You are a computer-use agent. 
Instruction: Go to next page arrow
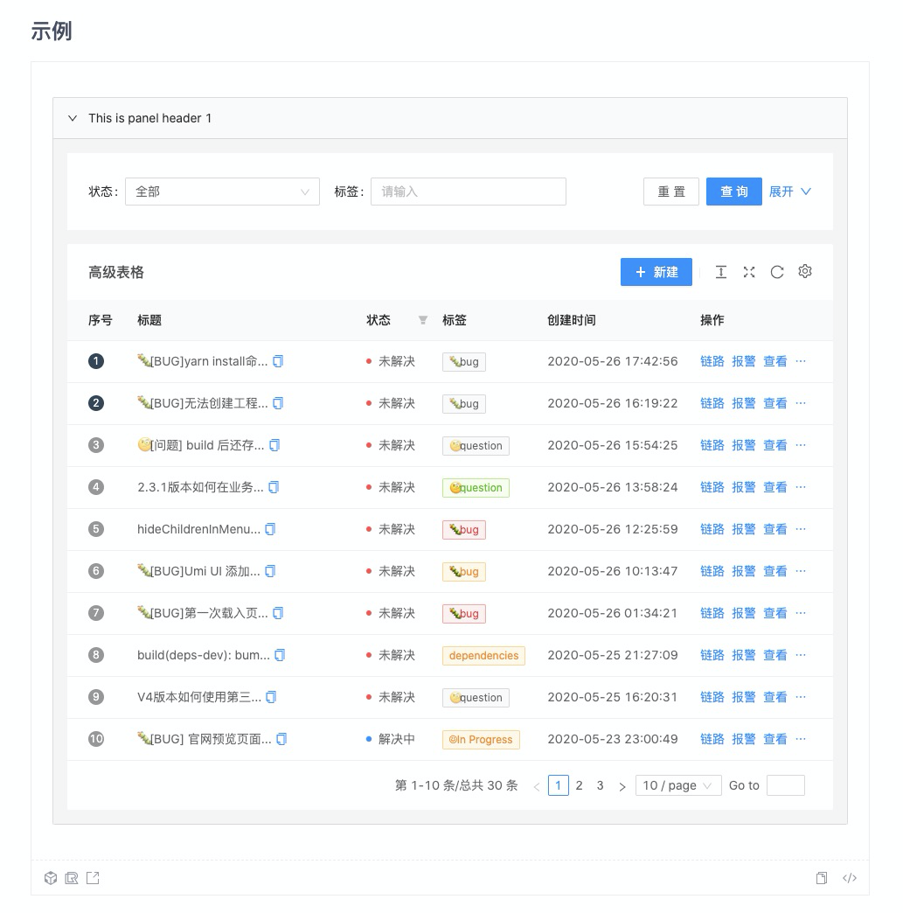click(x=622, y=786)
